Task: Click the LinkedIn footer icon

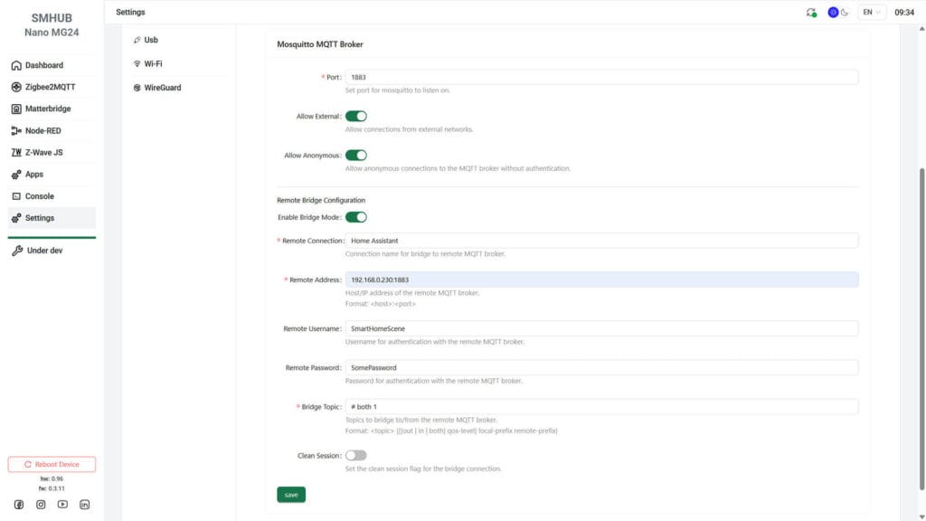Action: [84, 505]
